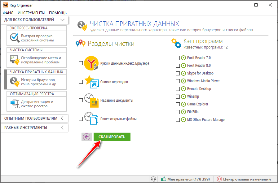278x183 pixels.
Task: Click the headphones support icon in status bar
Action: pyautogui.click(x=153, y=179)
